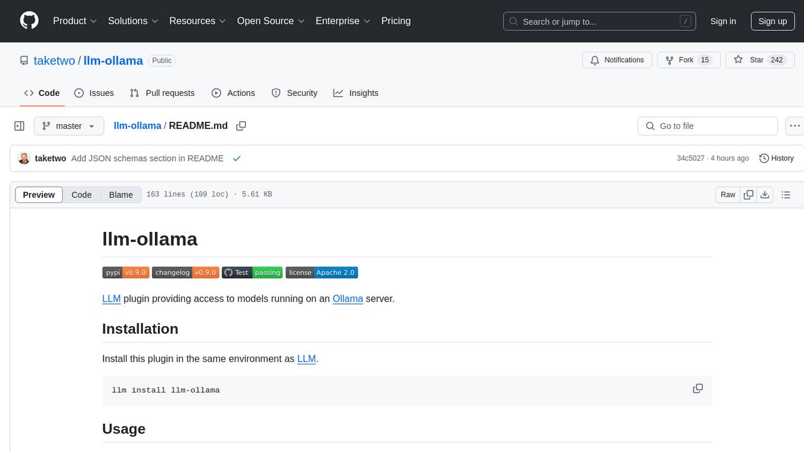Open the LLM link under Installation

[306, 359]
